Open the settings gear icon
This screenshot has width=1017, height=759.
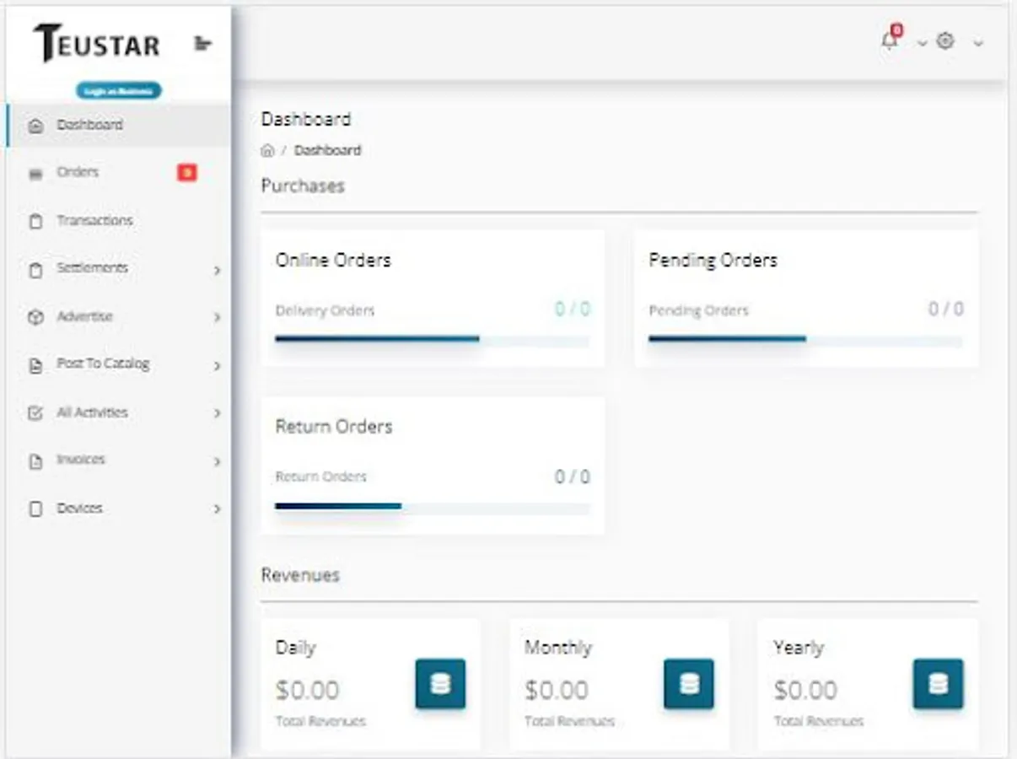(945, 41)
